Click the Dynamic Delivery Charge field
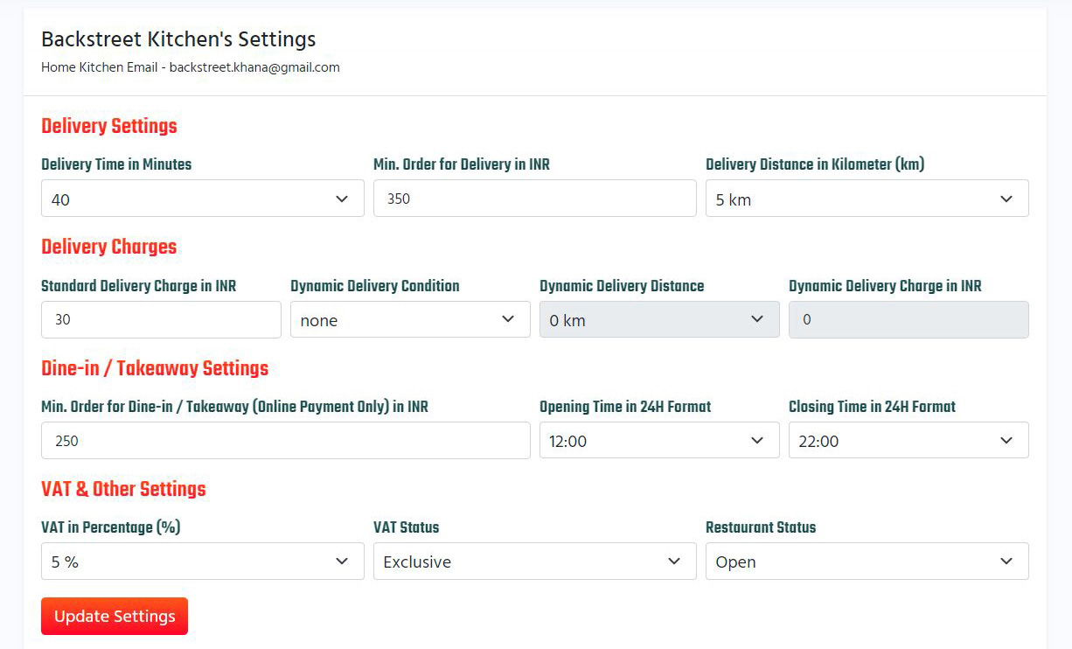The width and height of the screenshot is (1072, 649). pos(908,320)
